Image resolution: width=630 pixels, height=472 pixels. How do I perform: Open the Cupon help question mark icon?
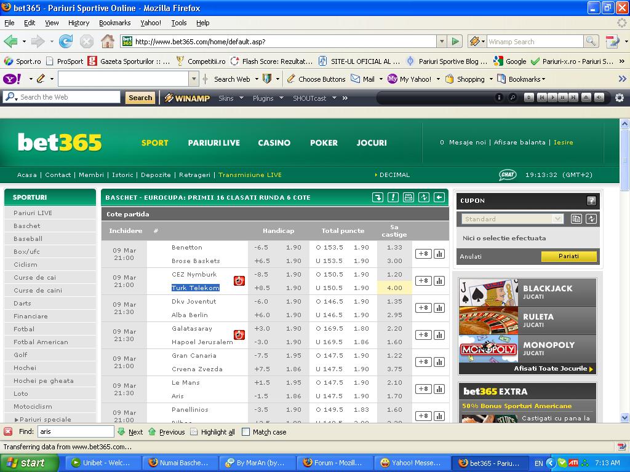tap(591, 201)
